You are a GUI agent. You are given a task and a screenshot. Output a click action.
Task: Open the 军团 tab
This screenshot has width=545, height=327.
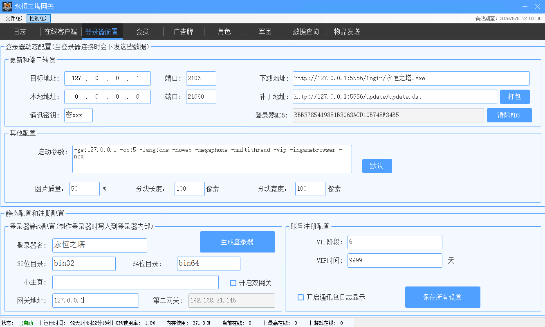265,32
